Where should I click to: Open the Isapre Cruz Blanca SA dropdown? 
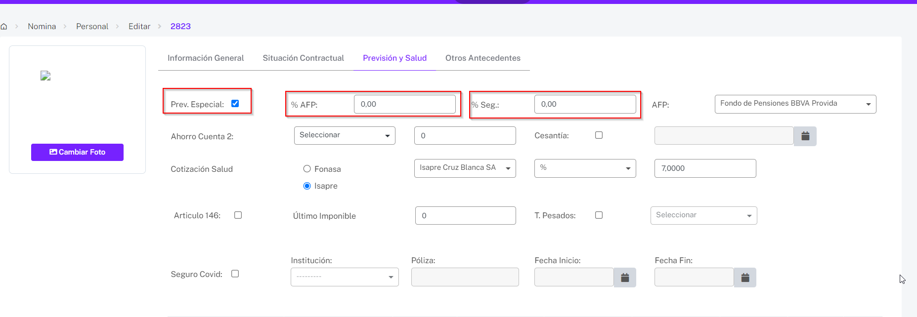[465, 168]
